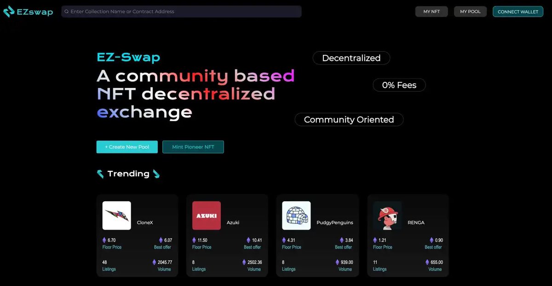Viewport: 552px width, 286px height.
Task: Click the left Trending decoration icon
Action: point(100,174)
